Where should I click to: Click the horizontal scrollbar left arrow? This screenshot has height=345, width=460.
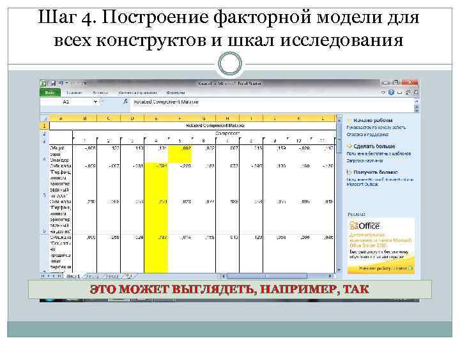click(x=223, y=276)
